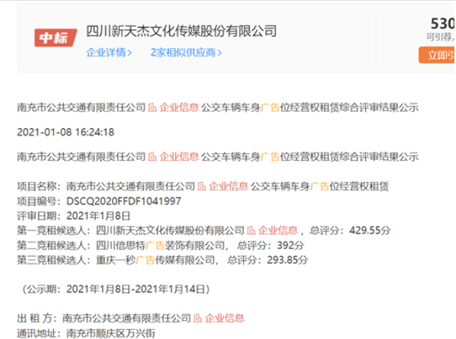Click address 南充市顺庆区万兴街
This screenshot has width=456, height=339.
tap(111, 333)
